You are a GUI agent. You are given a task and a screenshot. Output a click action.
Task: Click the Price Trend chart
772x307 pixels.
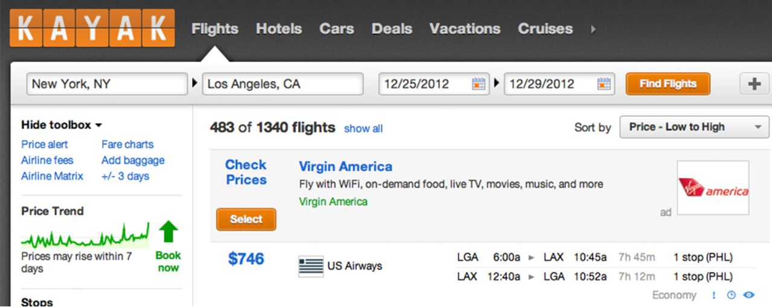85,235
